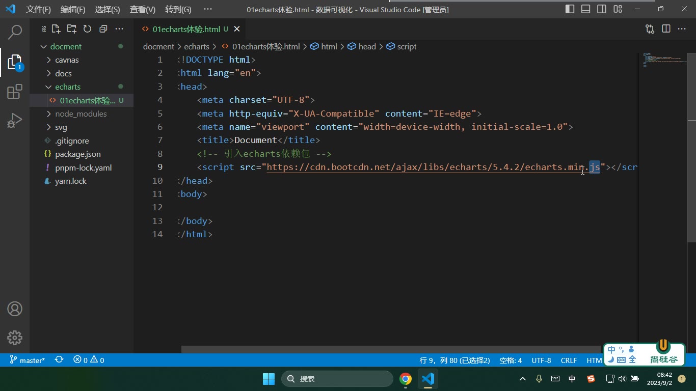Open the Accounts icon in activity bar
This screenshot has height=391, width=696.
pos(15,309)
